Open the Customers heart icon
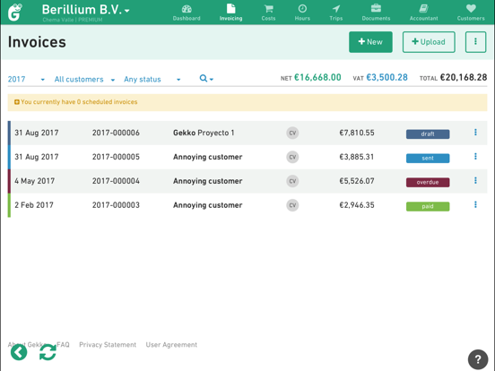This screenshot has height=371, width=495. (471, 9)
